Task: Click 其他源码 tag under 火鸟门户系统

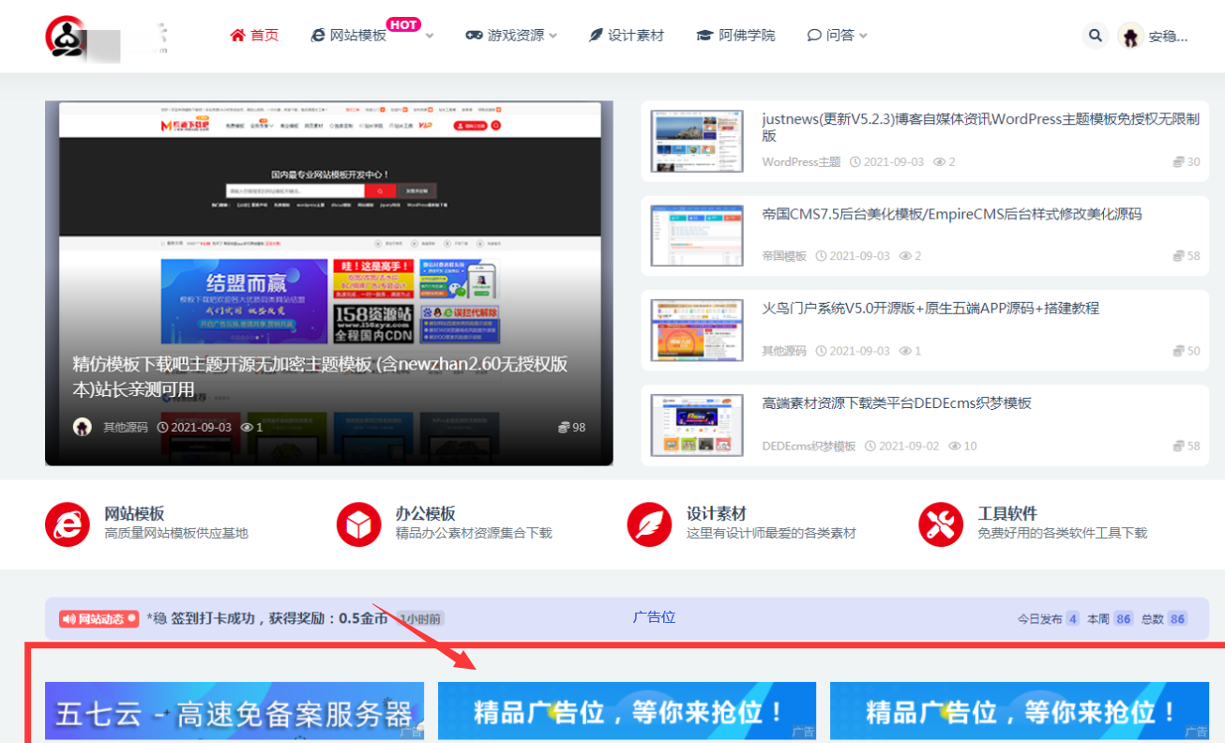Action: click(784, 351)
